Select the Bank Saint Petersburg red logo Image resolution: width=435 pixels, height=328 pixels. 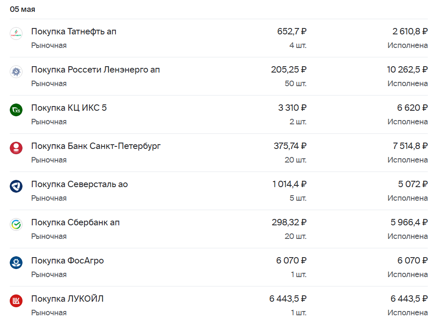pyautogui.click(x=16, y=148)
